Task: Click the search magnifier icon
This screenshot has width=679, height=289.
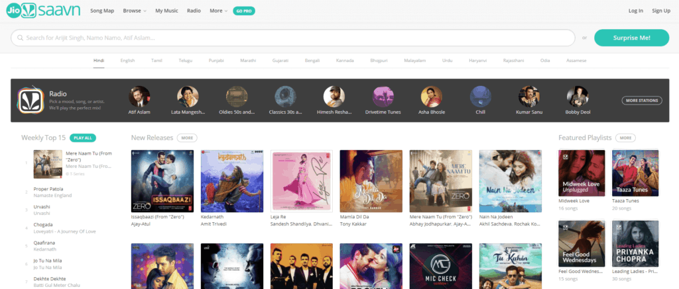Action: pyautogui.click(x=20, y=38)
